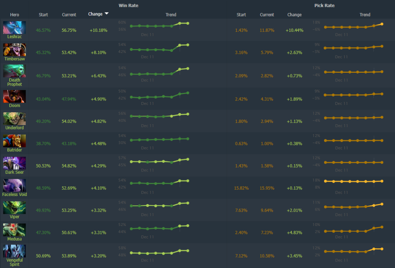This screenshot has width=395, height=268.
Task: Sort by Win Rate Change column header
Action: pyautogui.click(x=95, y=14)
